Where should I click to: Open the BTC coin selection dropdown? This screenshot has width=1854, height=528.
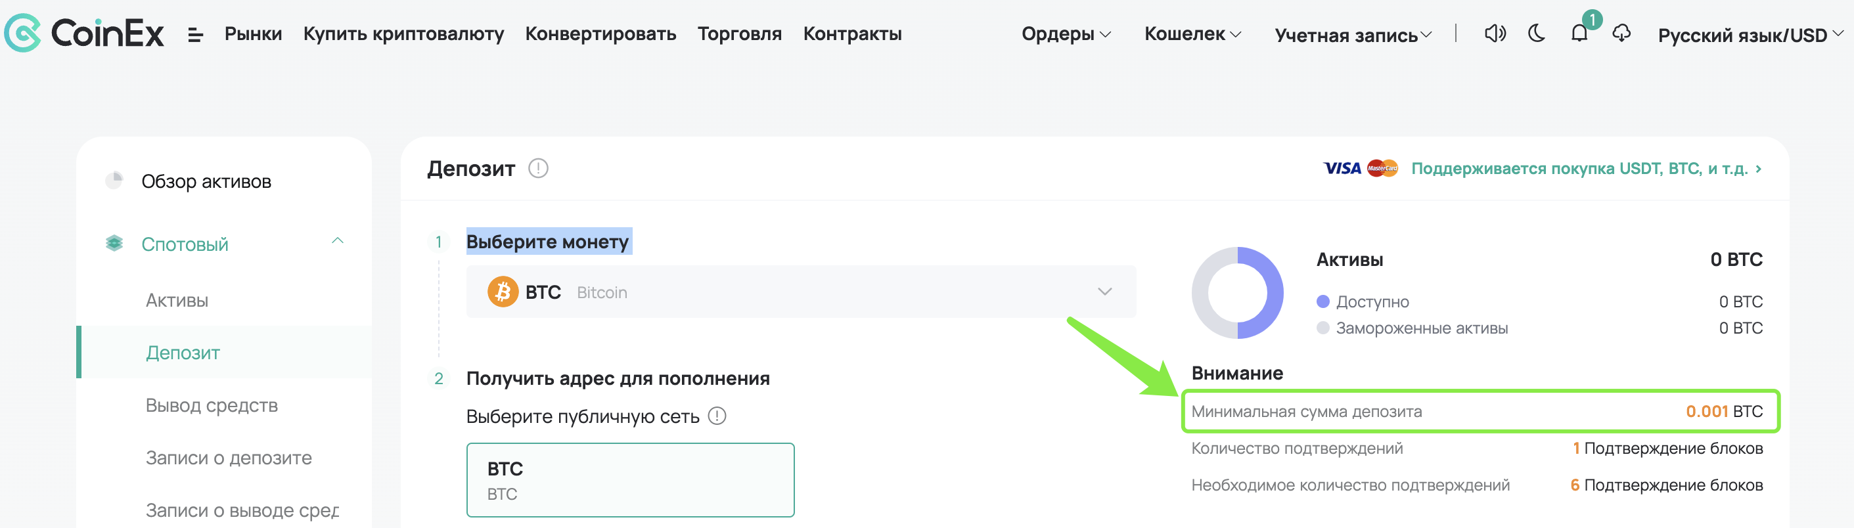(801, 292)
